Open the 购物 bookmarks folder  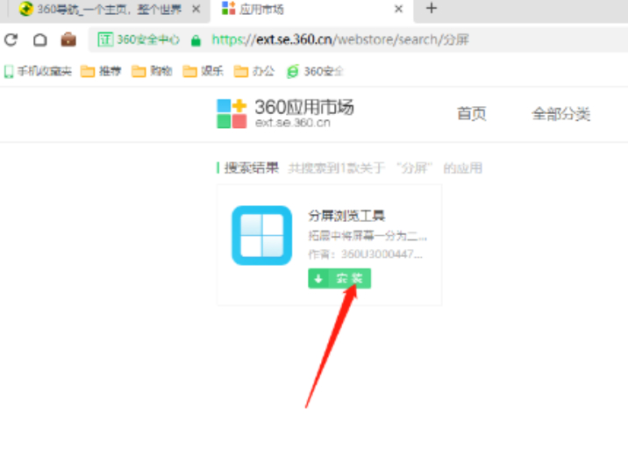(152, 71)
